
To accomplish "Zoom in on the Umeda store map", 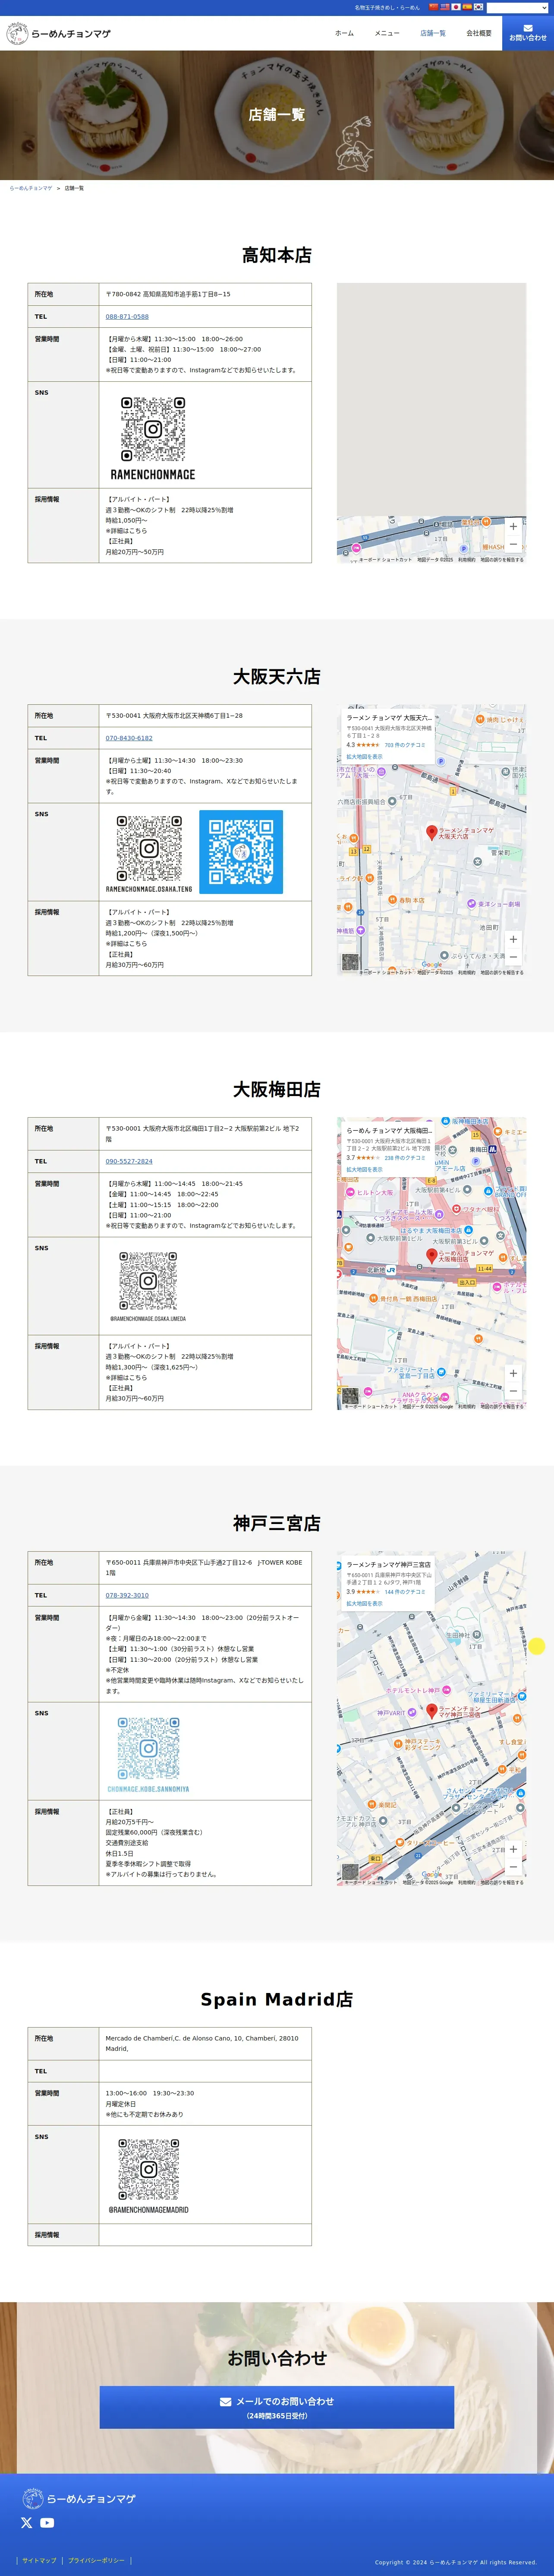I will pos(513,1373).
